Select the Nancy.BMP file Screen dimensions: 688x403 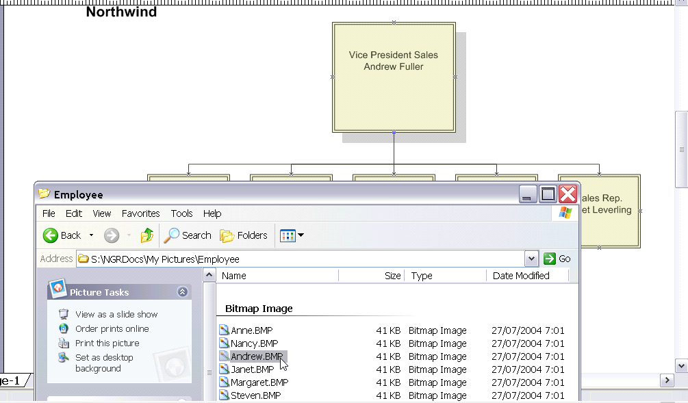tap(255, 343)
